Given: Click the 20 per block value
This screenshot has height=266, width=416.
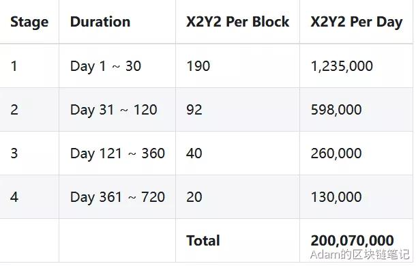Looking at the screenshot, I should (194, 197).
